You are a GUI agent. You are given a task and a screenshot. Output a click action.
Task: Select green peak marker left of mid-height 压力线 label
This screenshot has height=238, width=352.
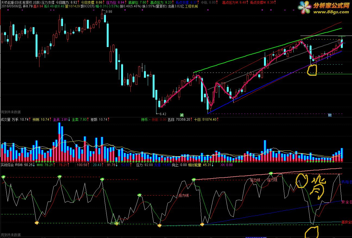[x=140, y=195]
